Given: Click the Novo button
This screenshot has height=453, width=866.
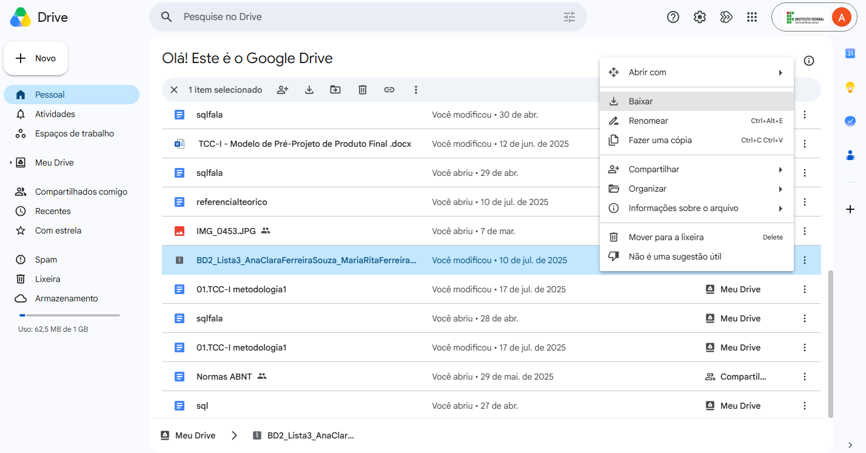Looking at the screenshot, I should point(36,58).
